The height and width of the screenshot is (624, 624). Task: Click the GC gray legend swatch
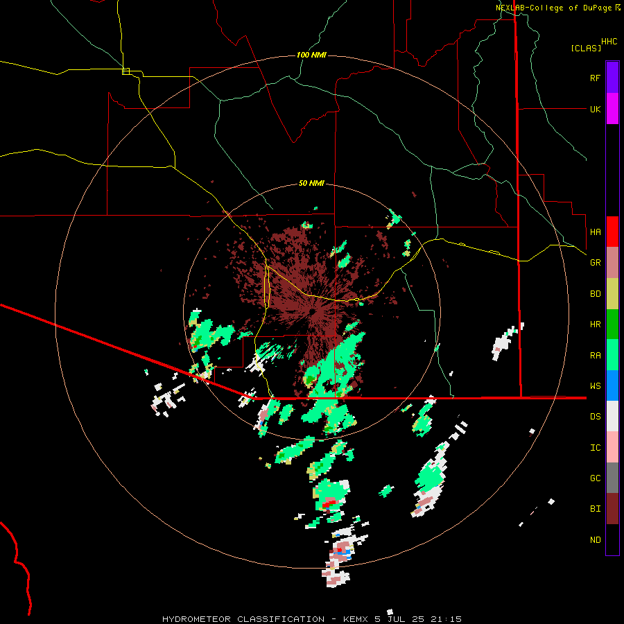click(x=612, y=478)
